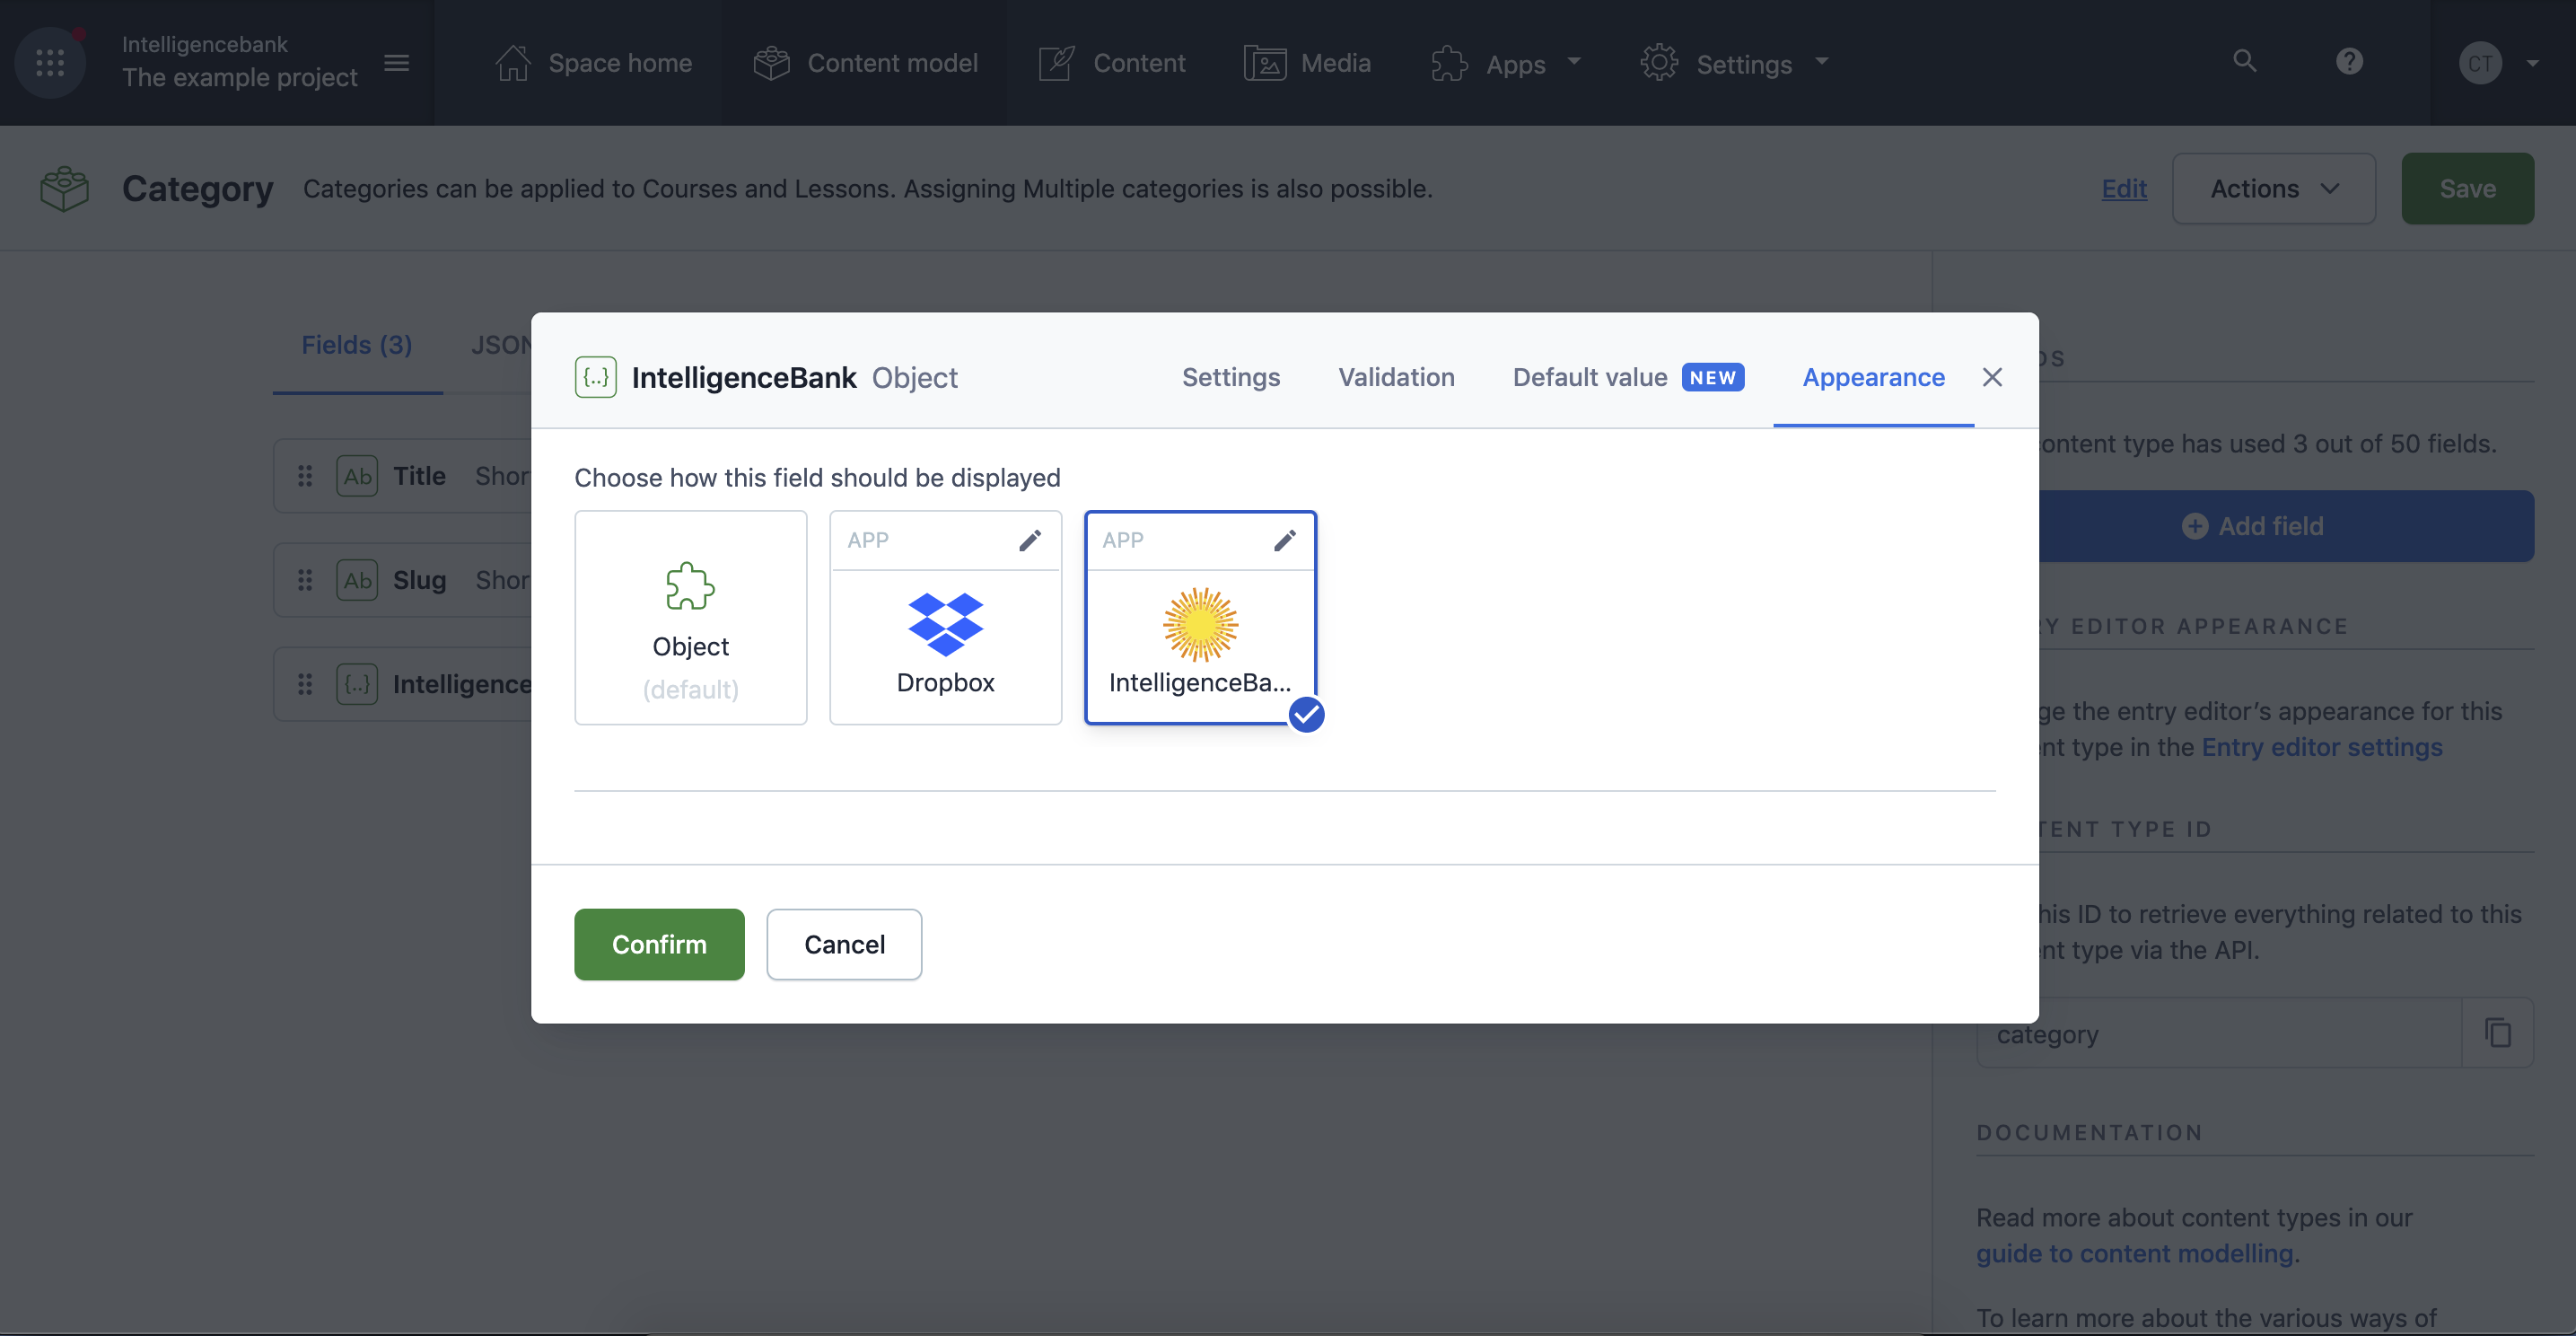The width and height of the screenshot is (2576, 1336).
Task: Select the Dropbox appearance option
Action: point(945,640)
